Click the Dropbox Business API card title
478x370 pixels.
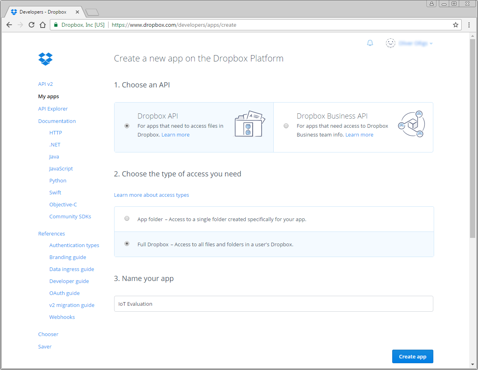point(332,116)
